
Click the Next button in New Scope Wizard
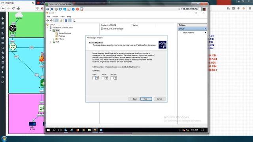[x=146, y=99]
